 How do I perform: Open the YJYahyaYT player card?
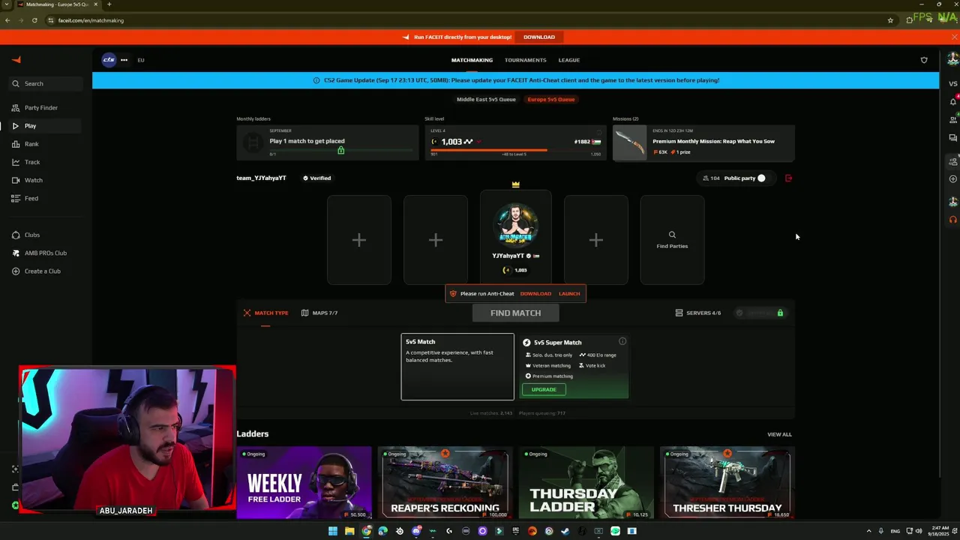coord(515,238)
